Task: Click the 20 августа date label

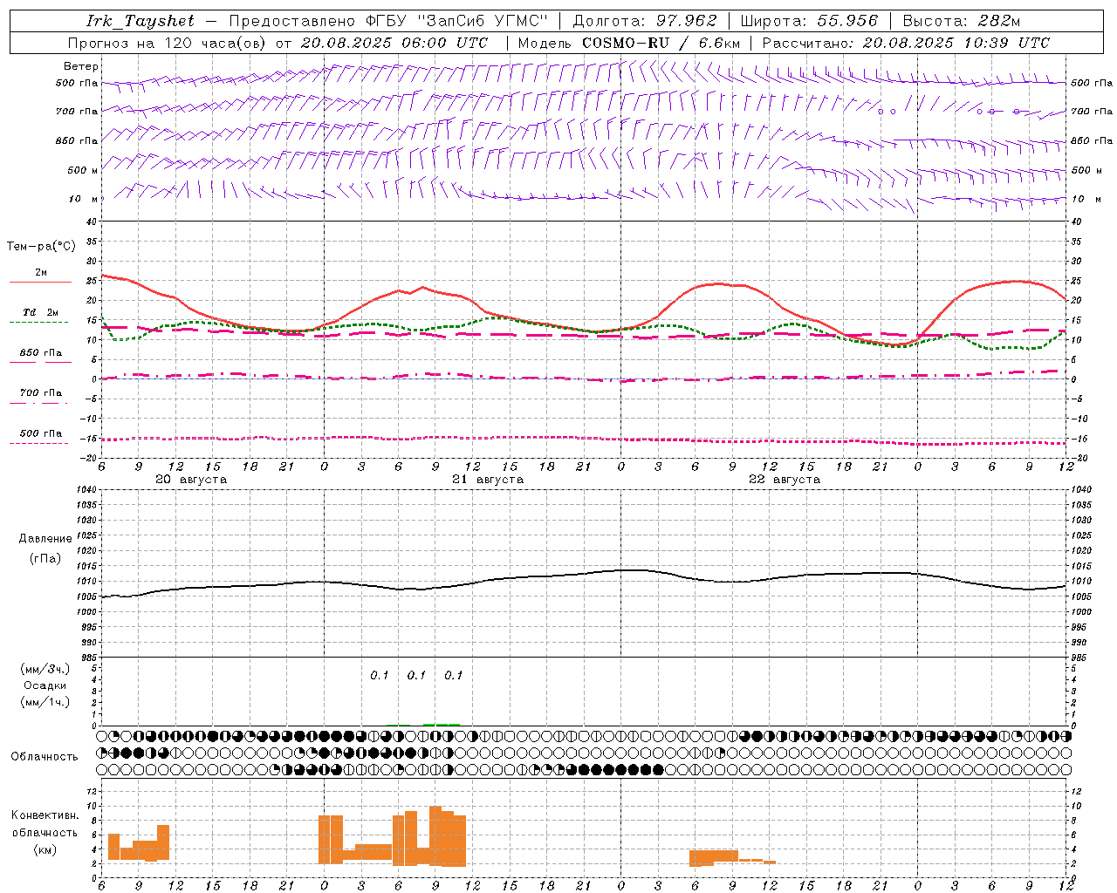Action: tap(191, 480)
